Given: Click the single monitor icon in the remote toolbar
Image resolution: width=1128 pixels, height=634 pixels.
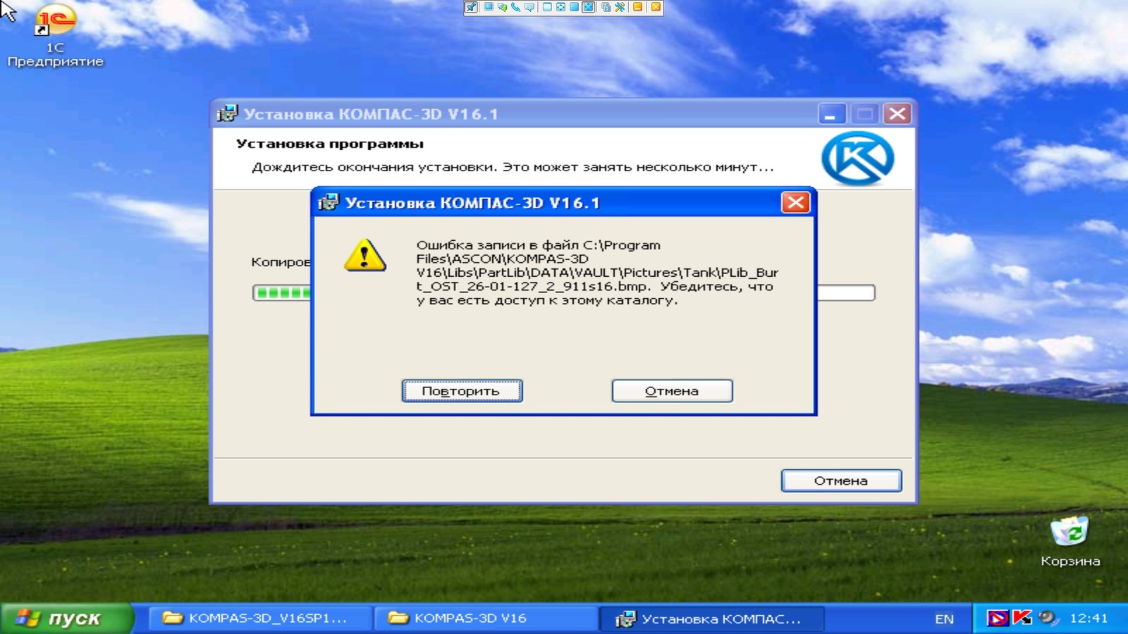Looking at the screenshot, I should click(489, 6).
